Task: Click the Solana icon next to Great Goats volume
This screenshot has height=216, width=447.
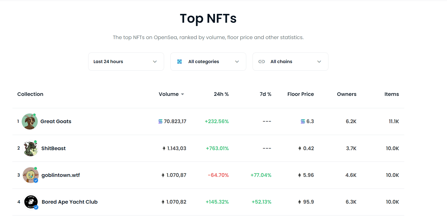Action: 160,122
